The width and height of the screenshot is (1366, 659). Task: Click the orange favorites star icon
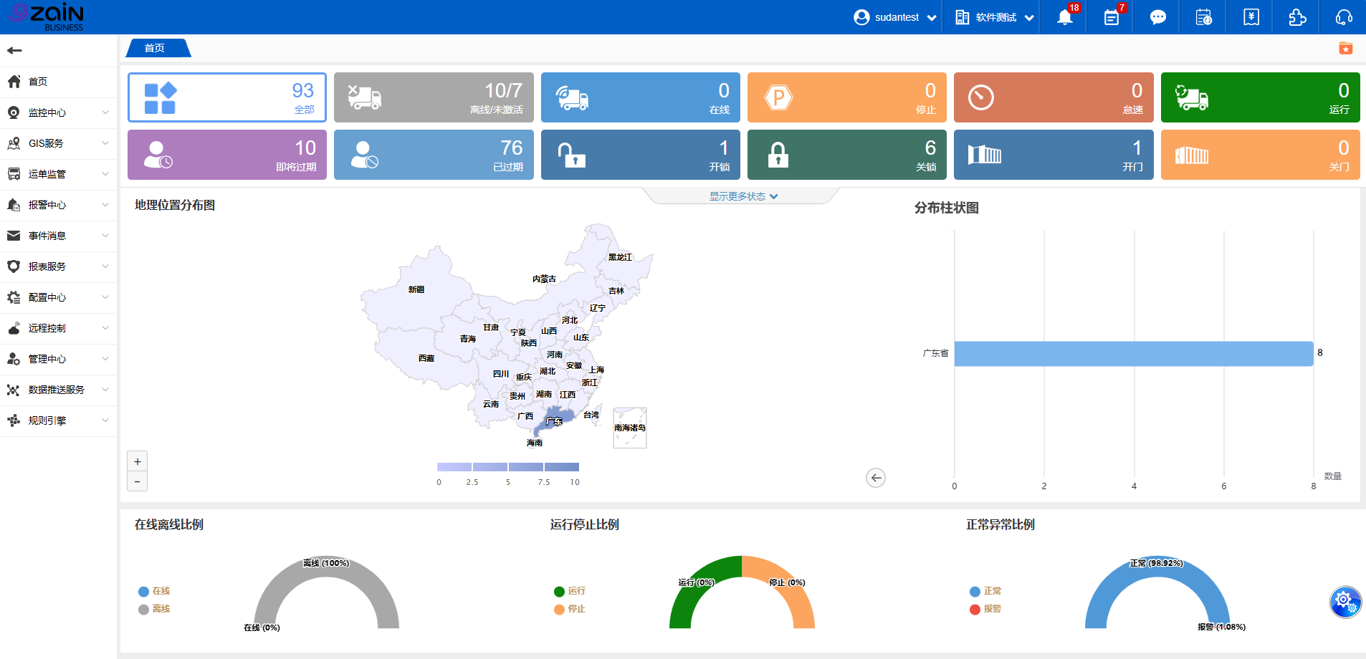click(x=1345, y=48)
